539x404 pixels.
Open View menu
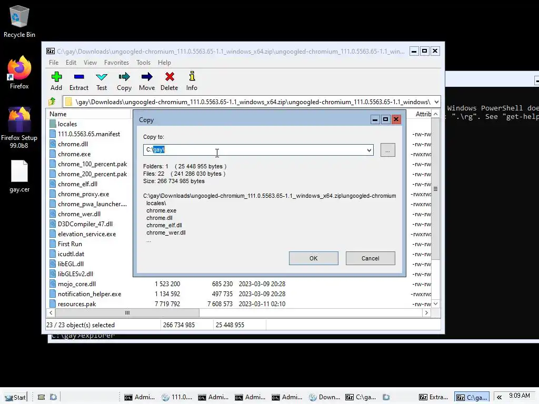(90, 63)
